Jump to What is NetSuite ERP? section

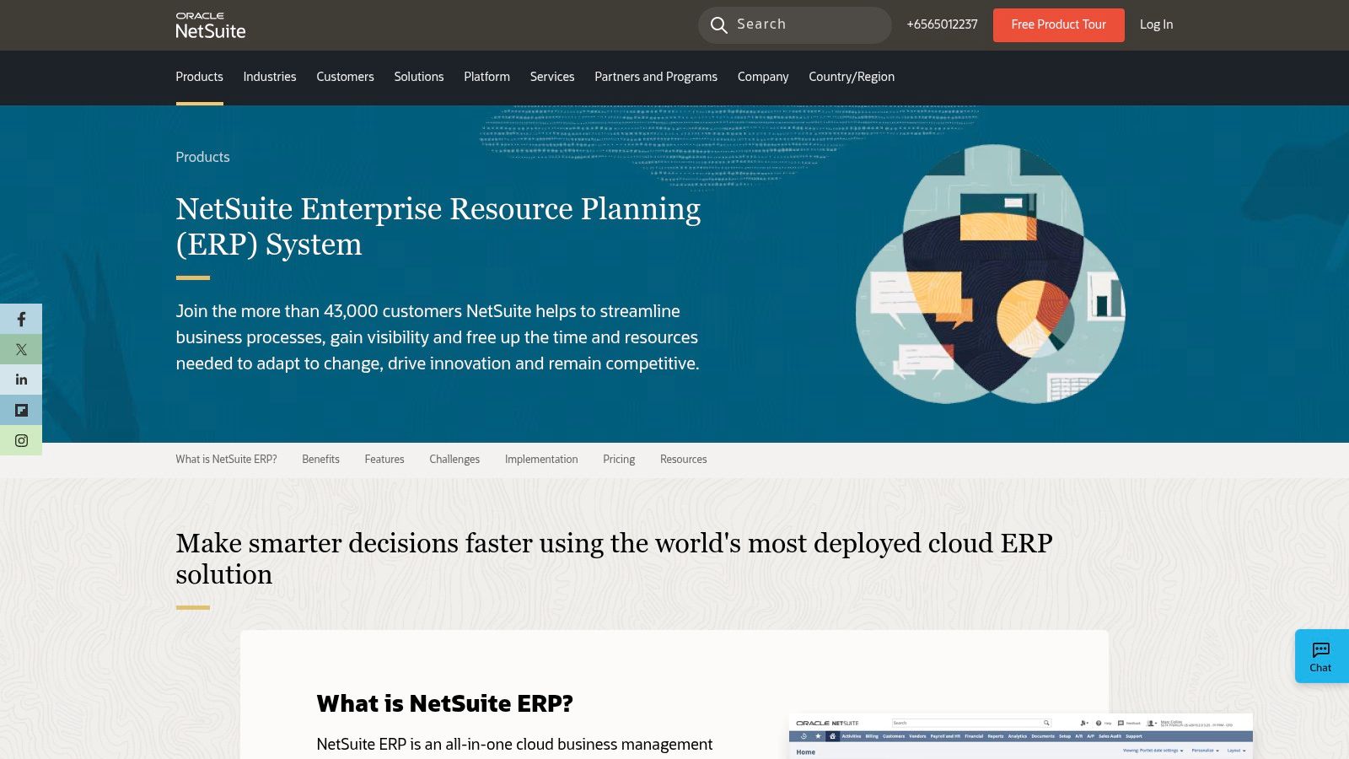(x=226, y=459)
